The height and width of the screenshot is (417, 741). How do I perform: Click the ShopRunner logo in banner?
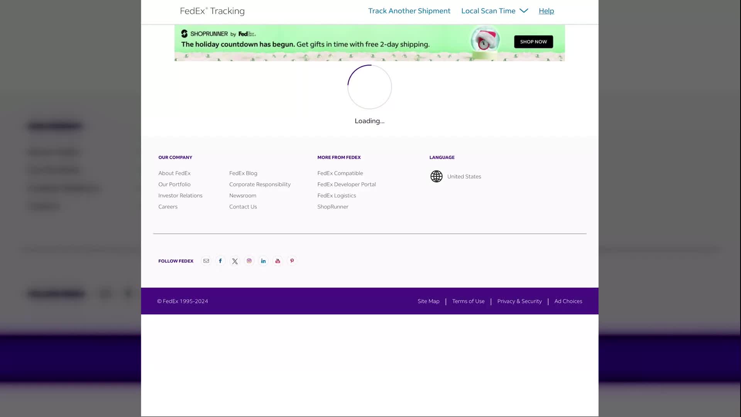coord(218,34)
